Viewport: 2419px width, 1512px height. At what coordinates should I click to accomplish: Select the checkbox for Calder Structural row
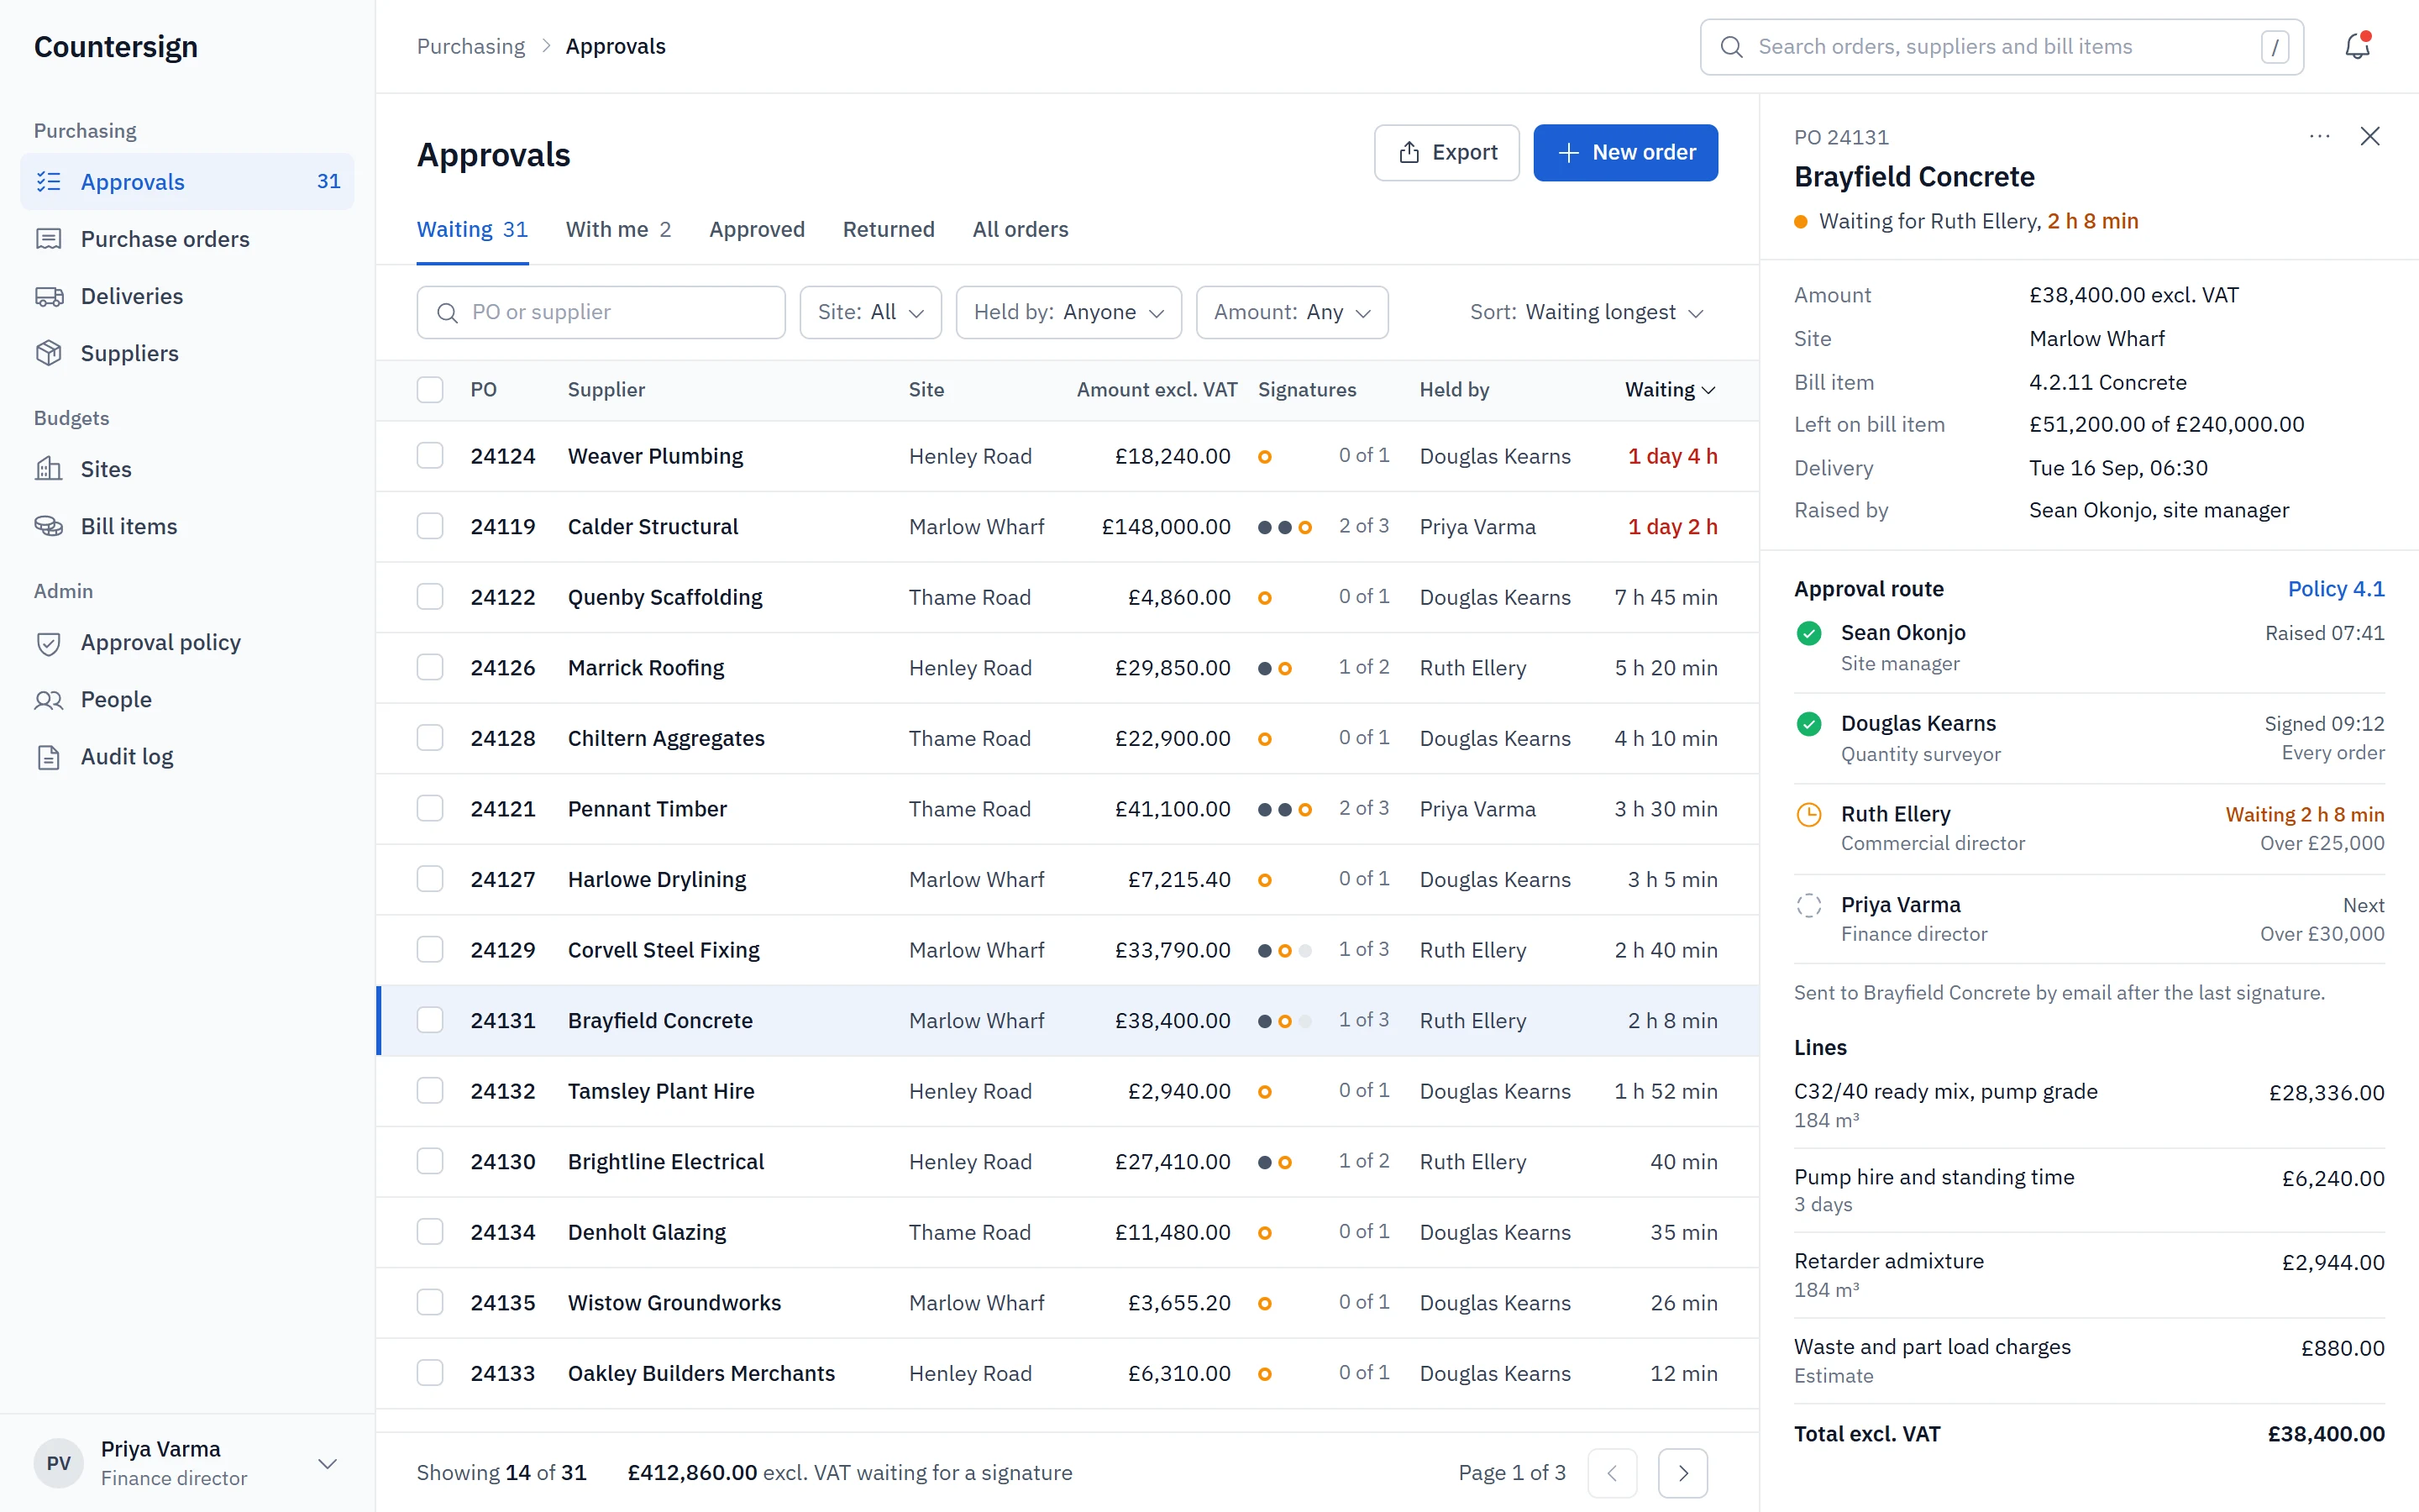[430, 526]
